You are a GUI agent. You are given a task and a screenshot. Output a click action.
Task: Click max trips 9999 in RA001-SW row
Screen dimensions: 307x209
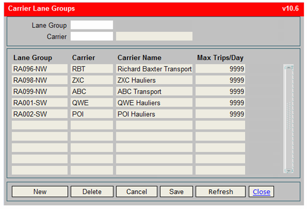click(x=220, y=102)
